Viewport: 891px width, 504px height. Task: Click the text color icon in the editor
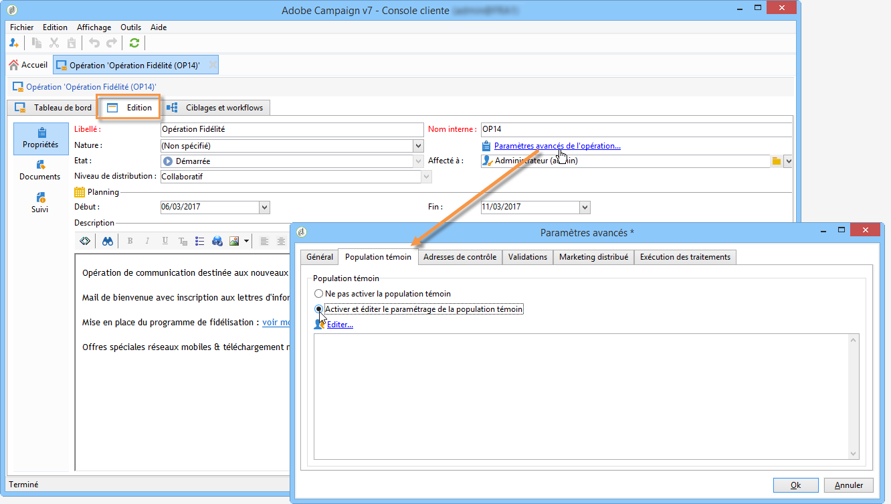tap(183, 241)
